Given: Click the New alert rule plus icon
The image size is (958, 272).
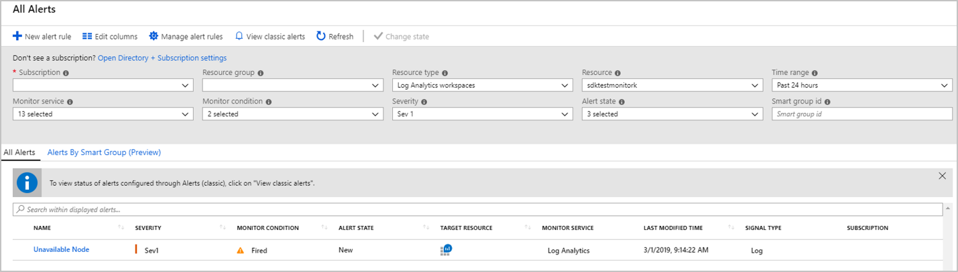Looking at the screenshot, I should pyautogui.click(x=17, y=36).
